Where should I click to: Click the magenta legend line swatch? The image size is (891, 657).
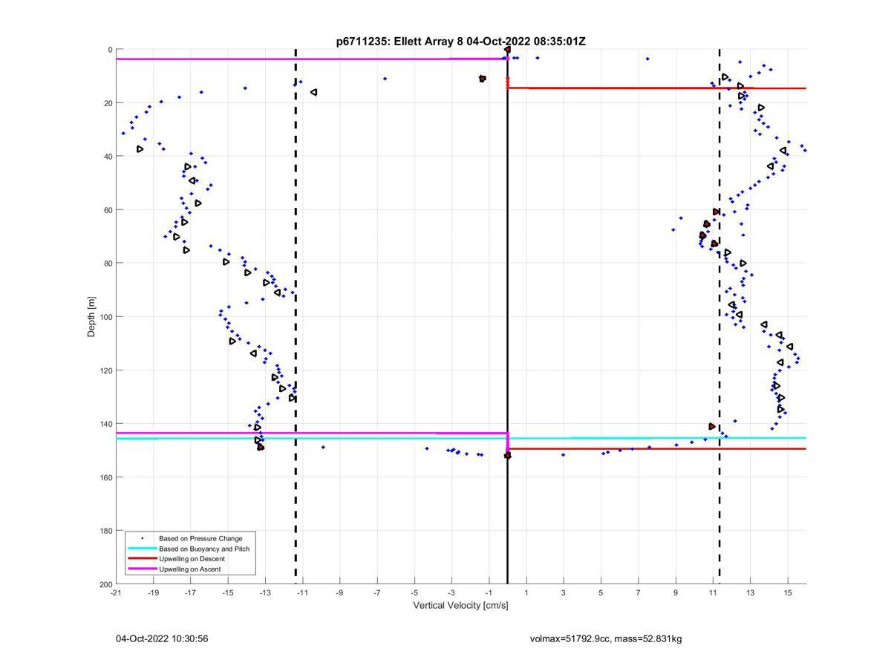pyautogui.click(x=143, y=569)
